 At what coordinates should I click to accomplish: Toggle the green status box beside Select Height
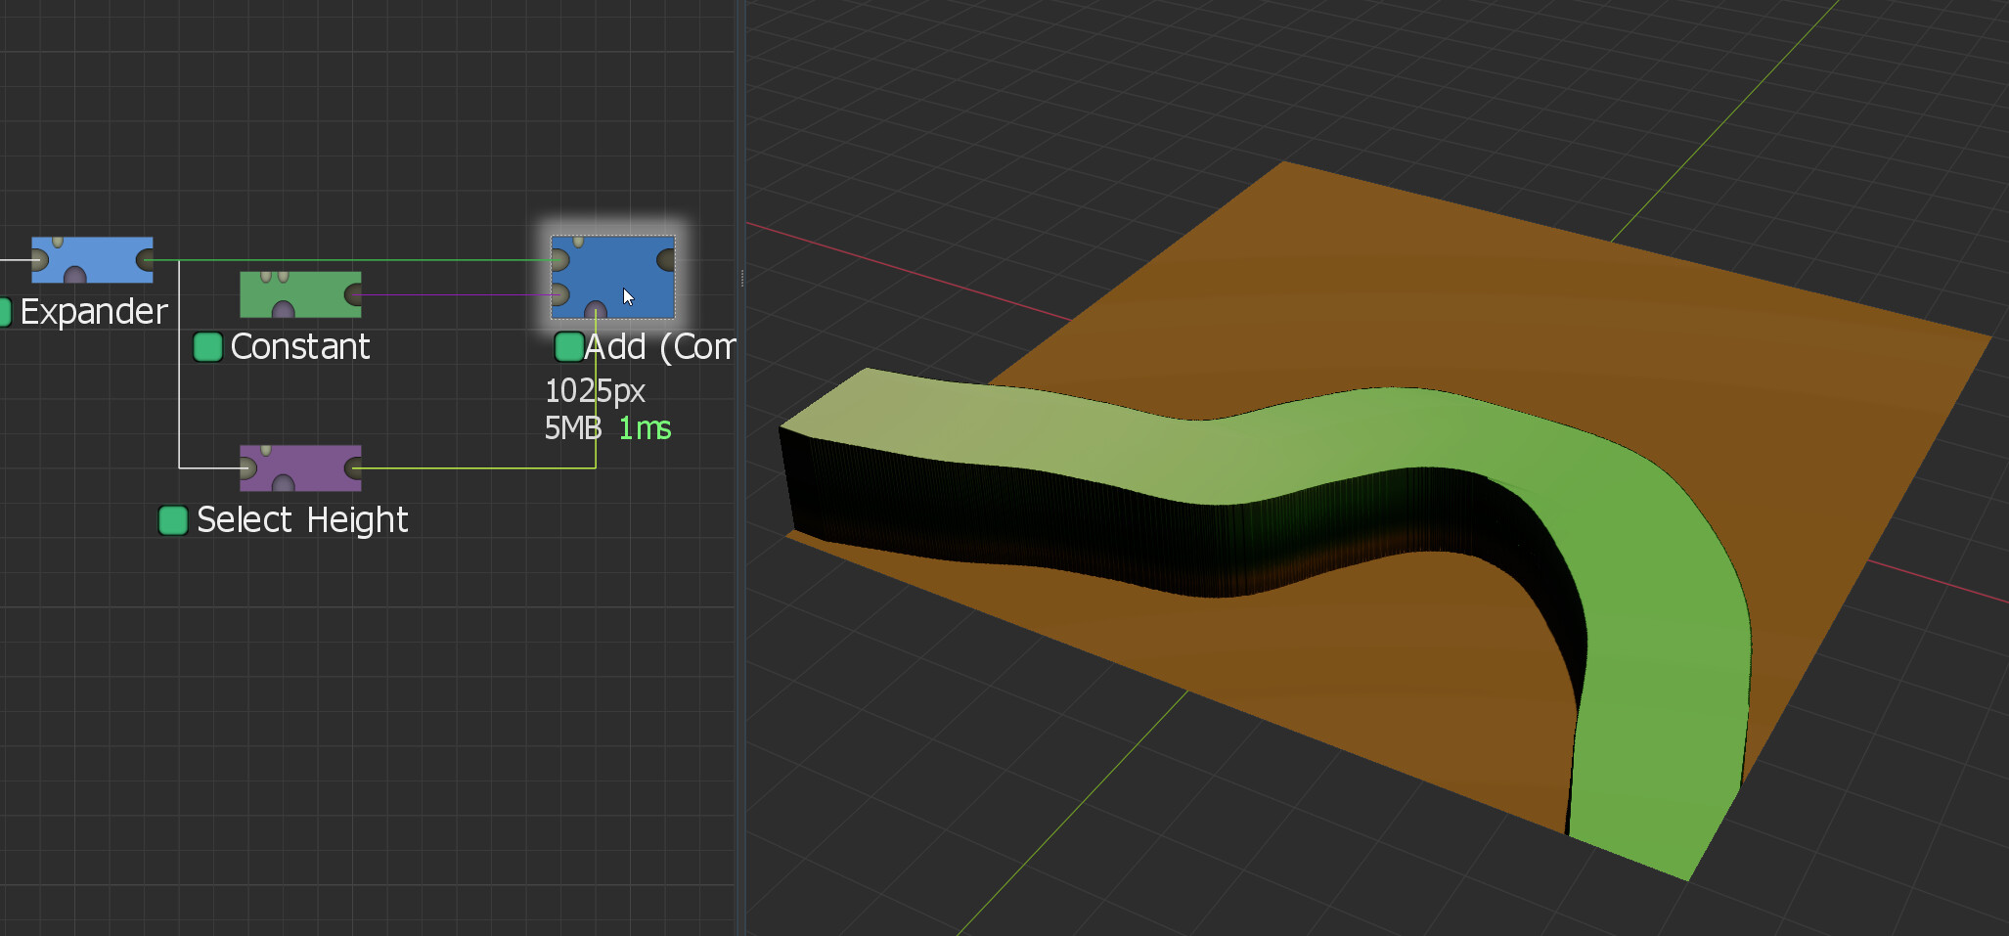click(173, 520)
